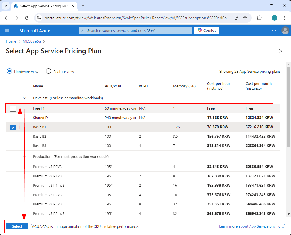291x235 pixels.
Task: Open Chrome three-dot menu
Action: 285,18
